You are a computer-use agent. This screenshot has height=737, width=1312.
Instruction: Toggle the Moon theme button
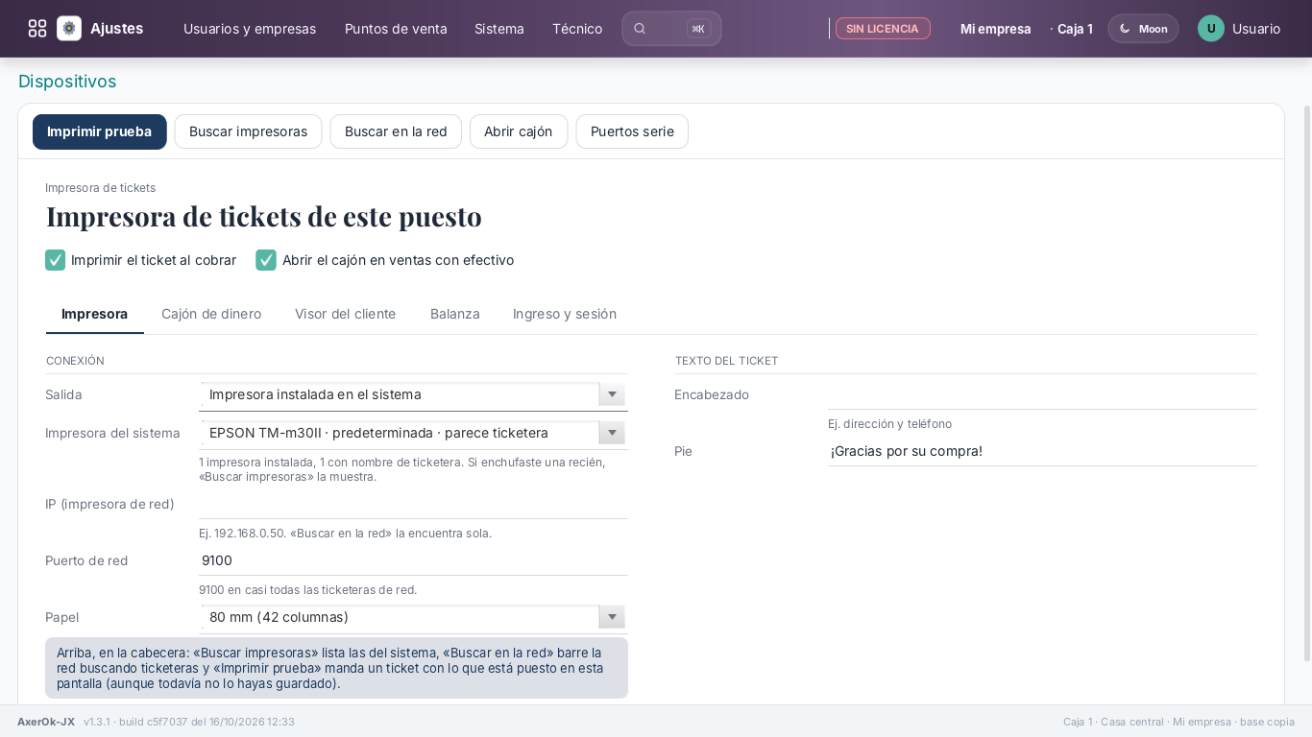(1143, 29)
